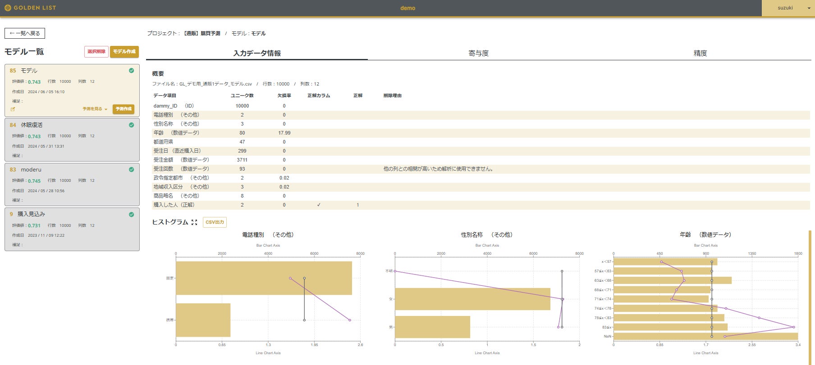815x365 pixels.
Task: Click the 女 bar in 性別名称 histogram
Action: [x=472, y=299]
